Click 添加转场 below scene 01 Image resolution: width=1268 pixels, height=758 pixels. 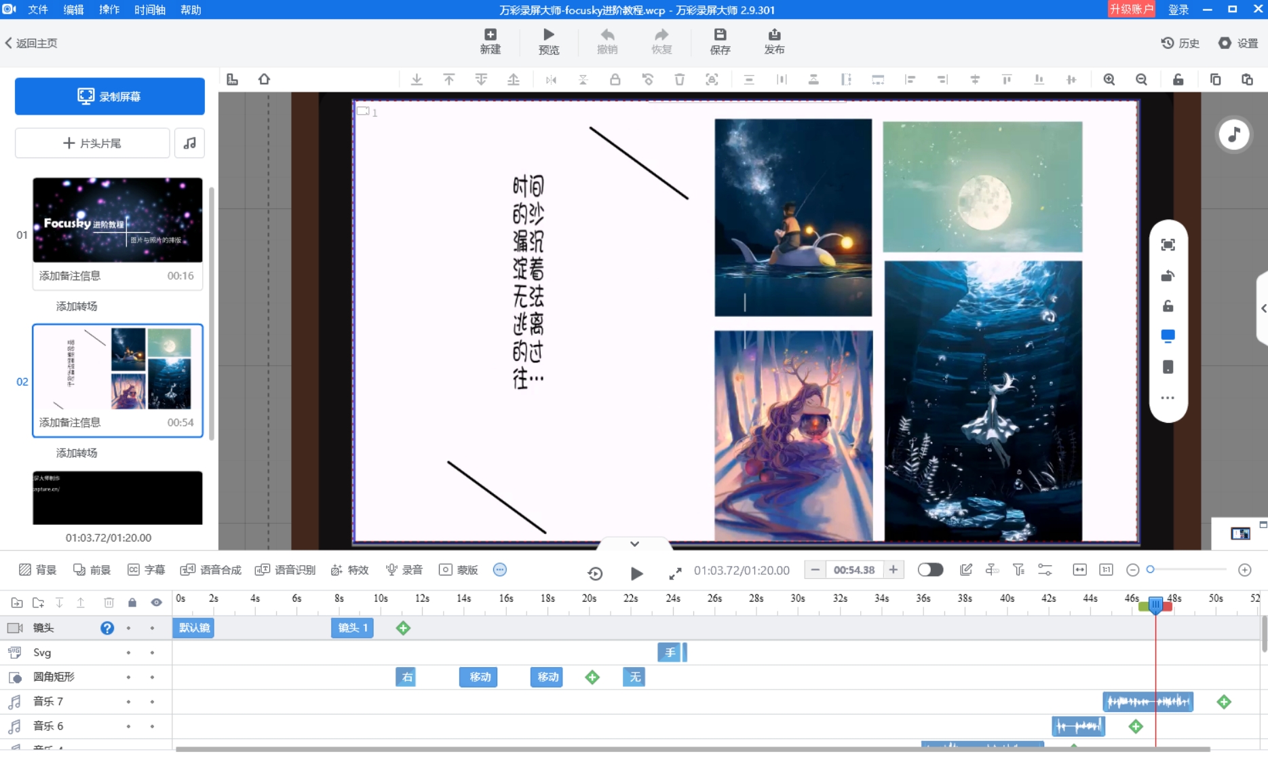[x=77, y=306]
